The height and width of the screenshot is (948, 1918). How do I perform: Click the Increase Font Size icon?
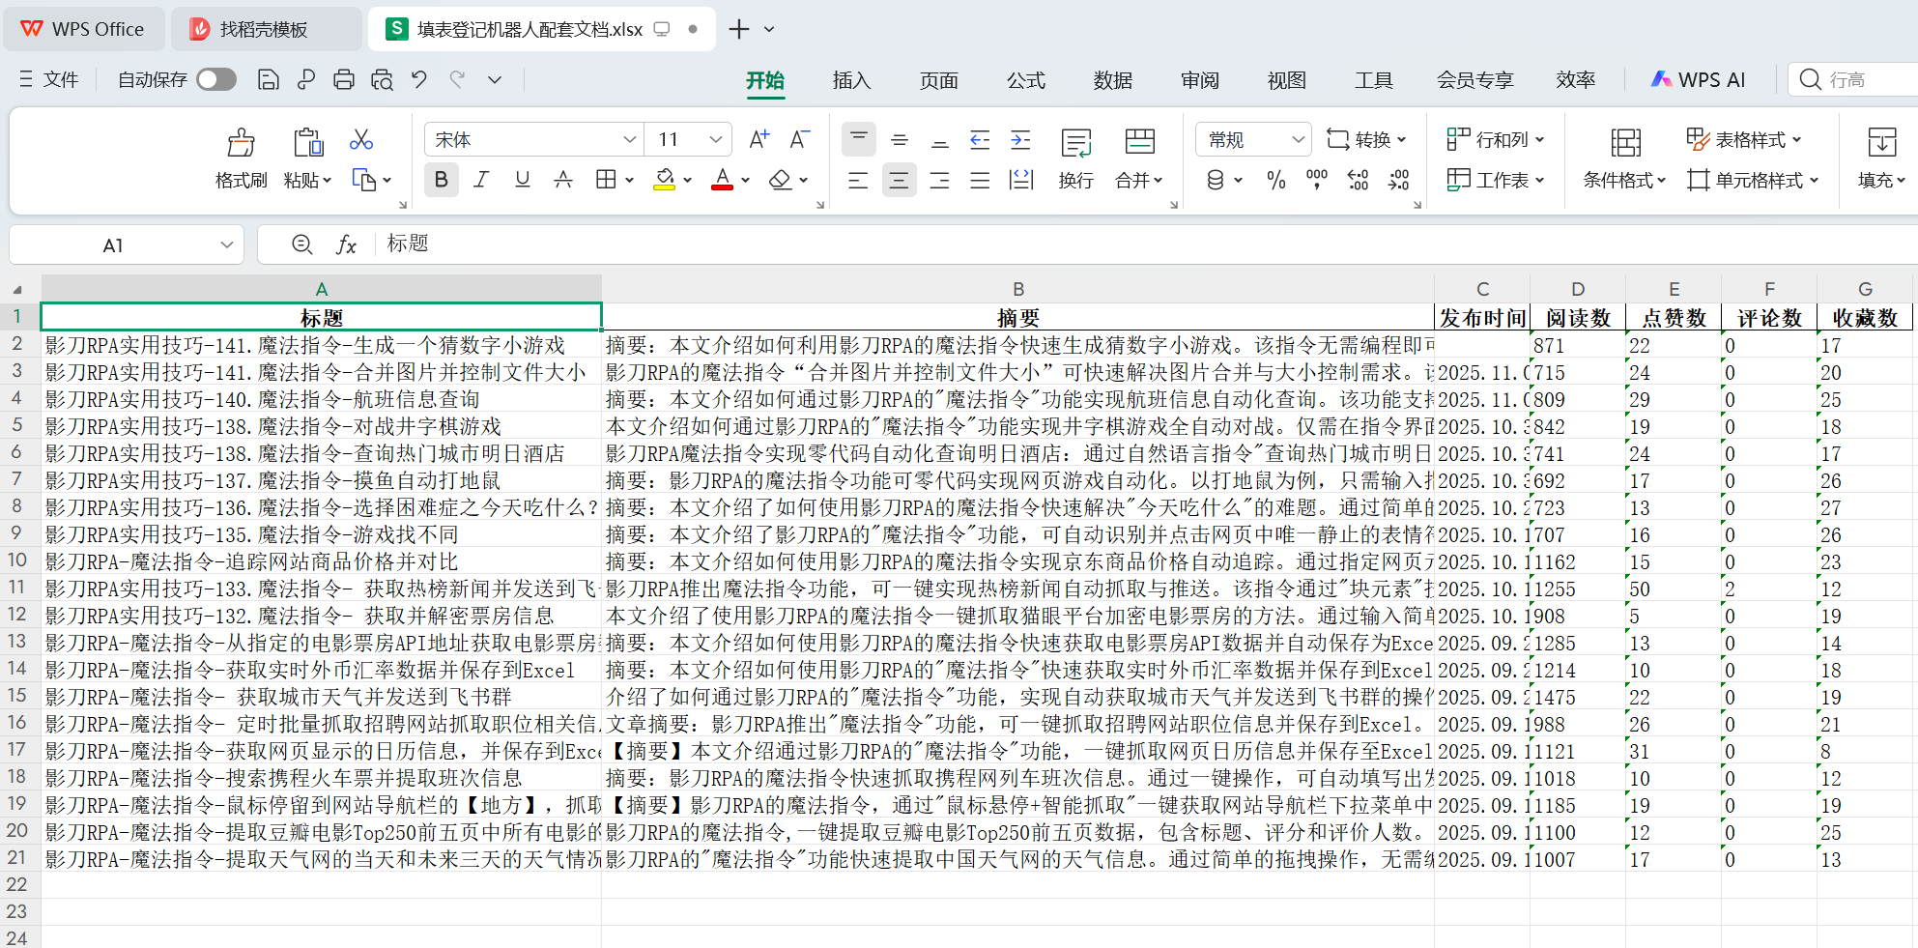click(x=759, y=140)
